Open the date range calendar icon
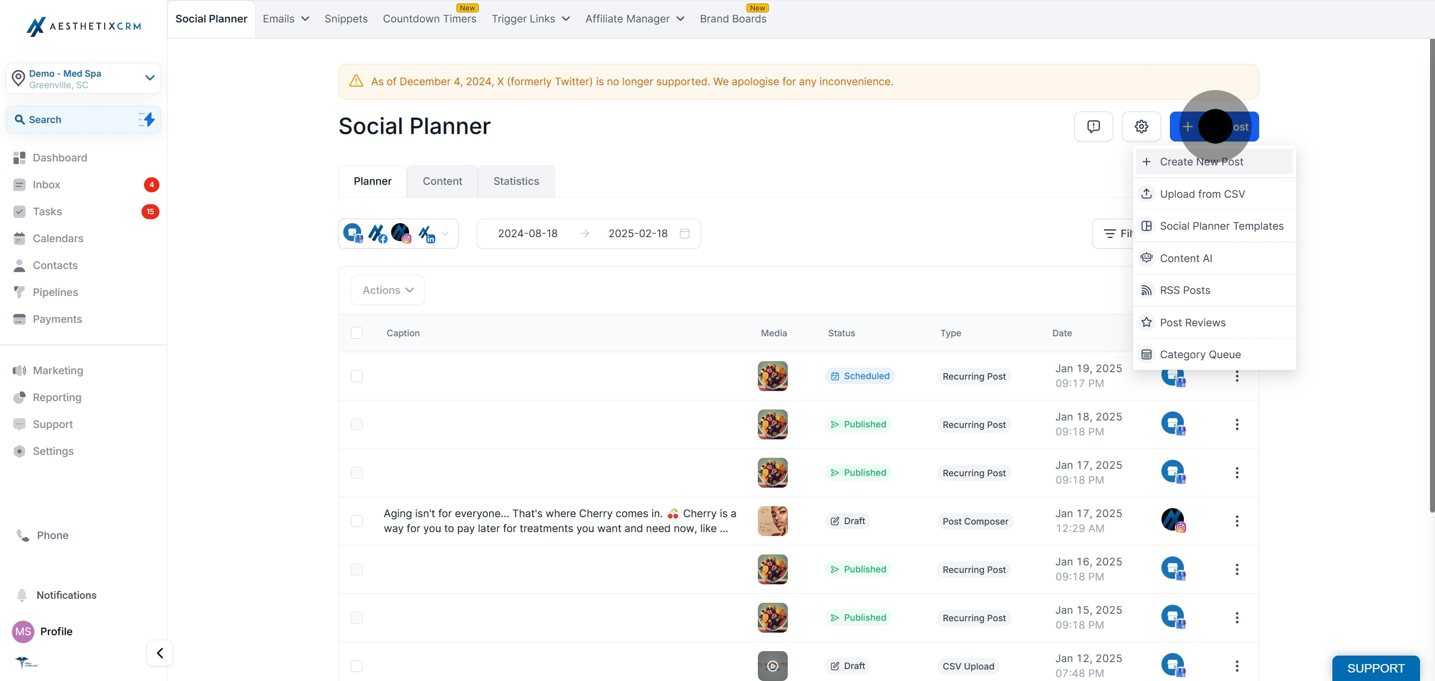This screenshot has height=681, width=1435. pos(684,233)
